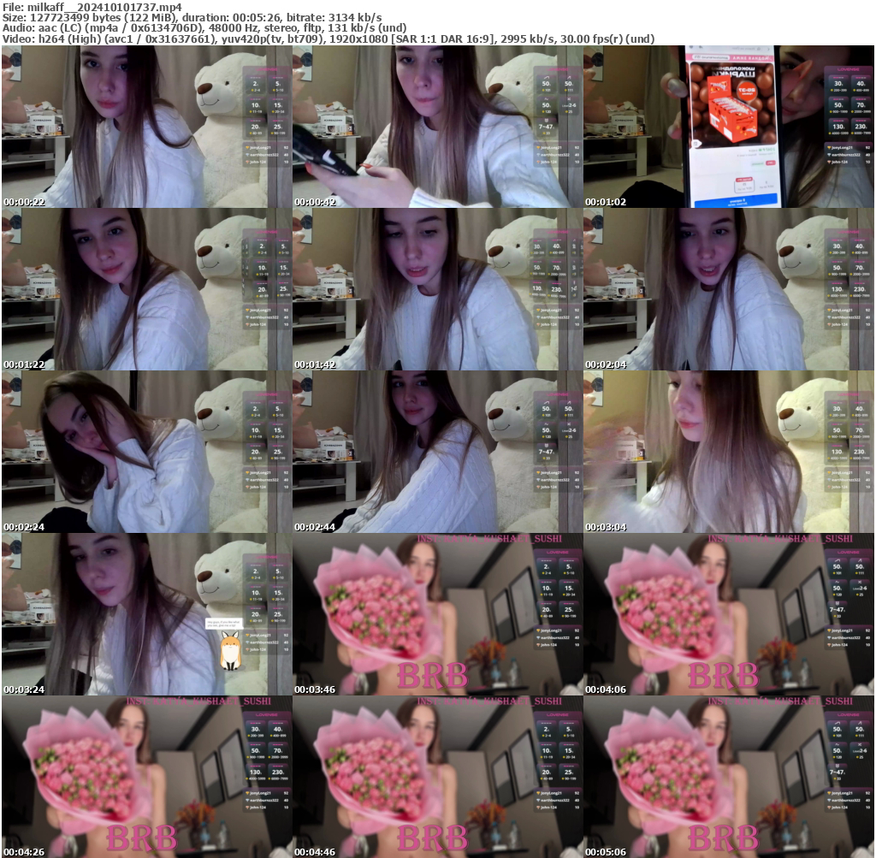This screenshot has width=876, height=858.
Task: Toggle the 50-token vibration level
Action: [838, 104]
